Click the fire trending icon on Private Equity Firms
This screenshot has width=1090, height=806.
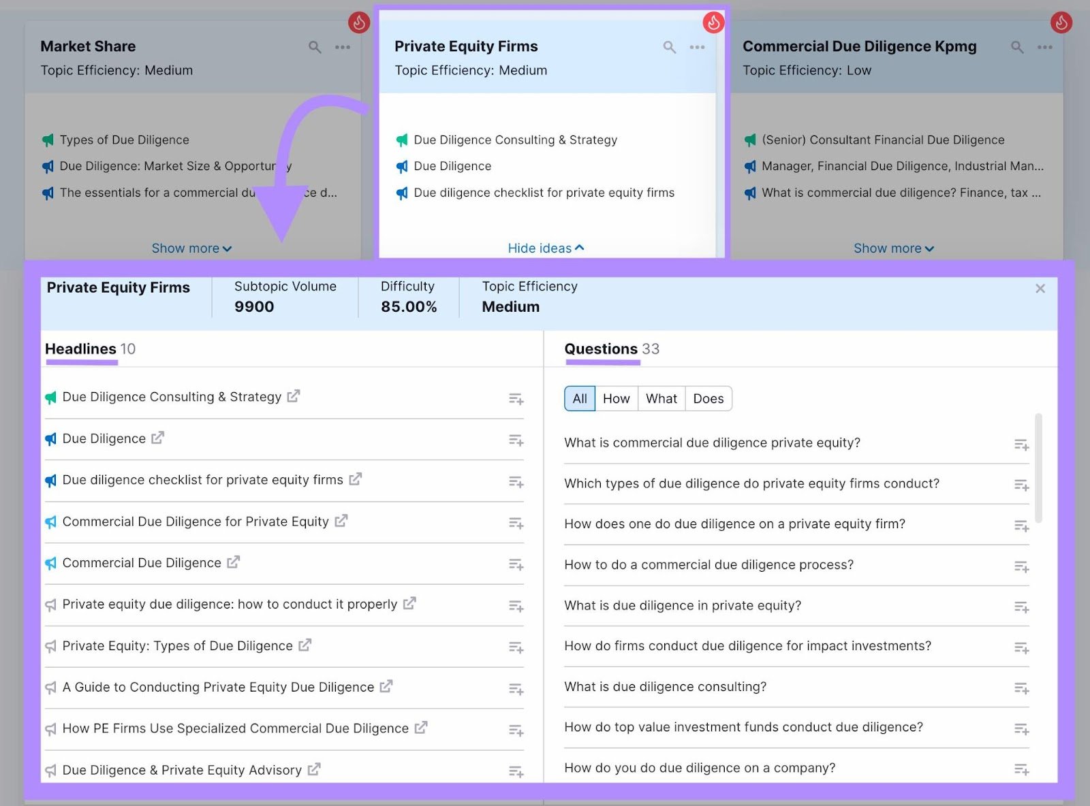(713, 22)
